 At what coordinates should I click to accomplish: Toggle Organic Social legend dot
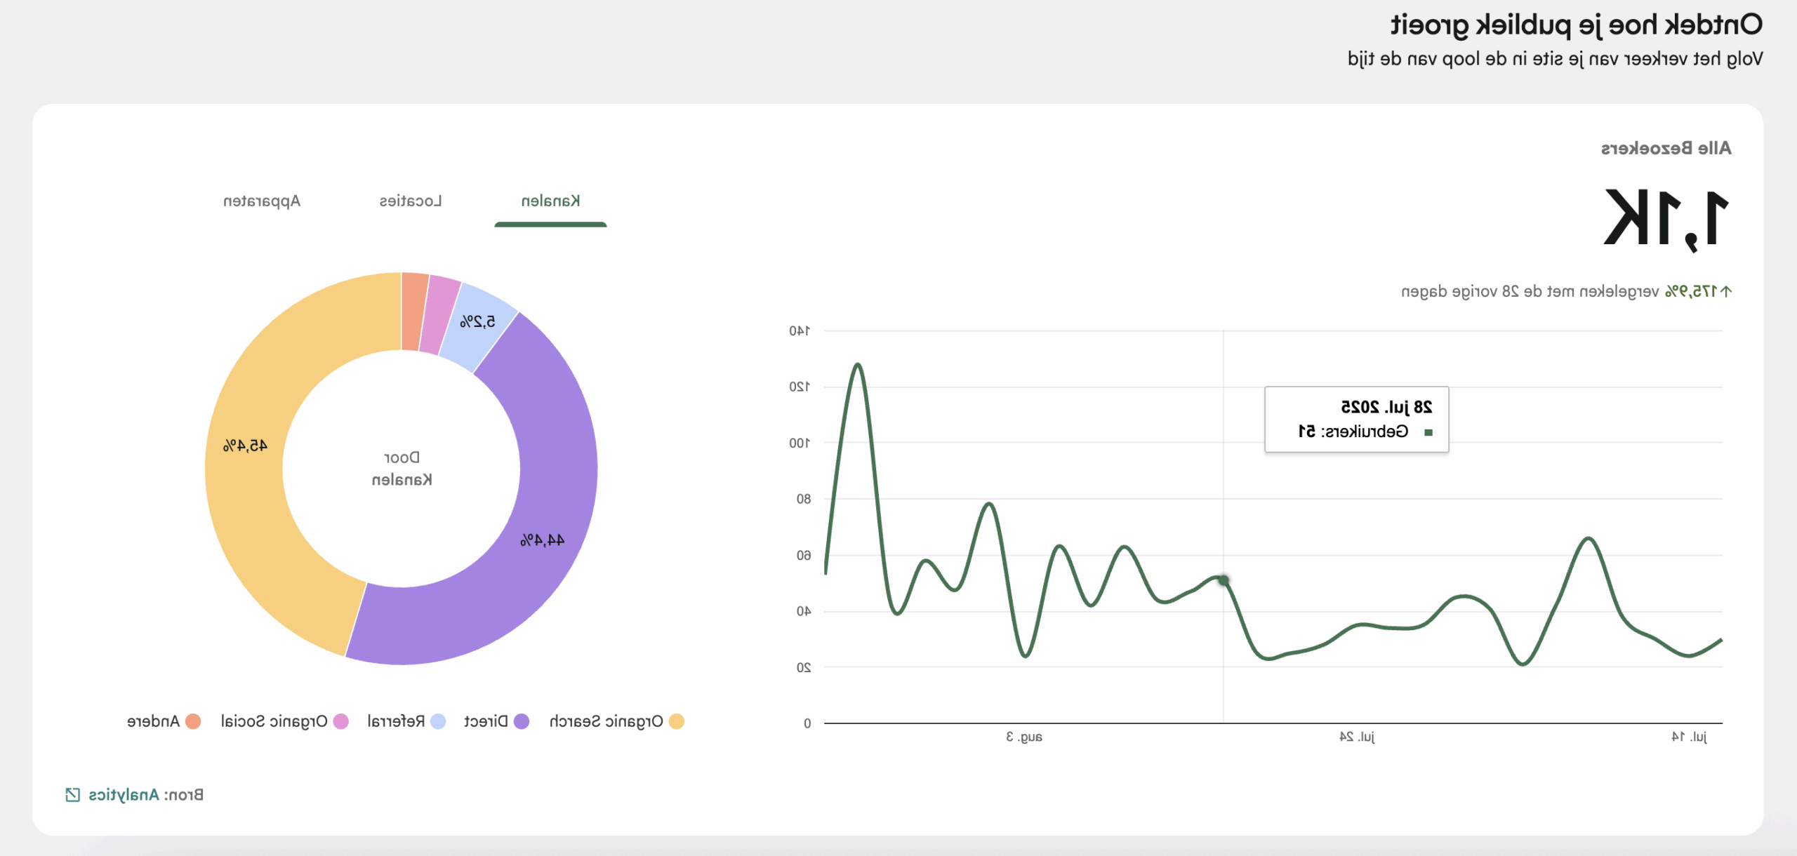341,721
